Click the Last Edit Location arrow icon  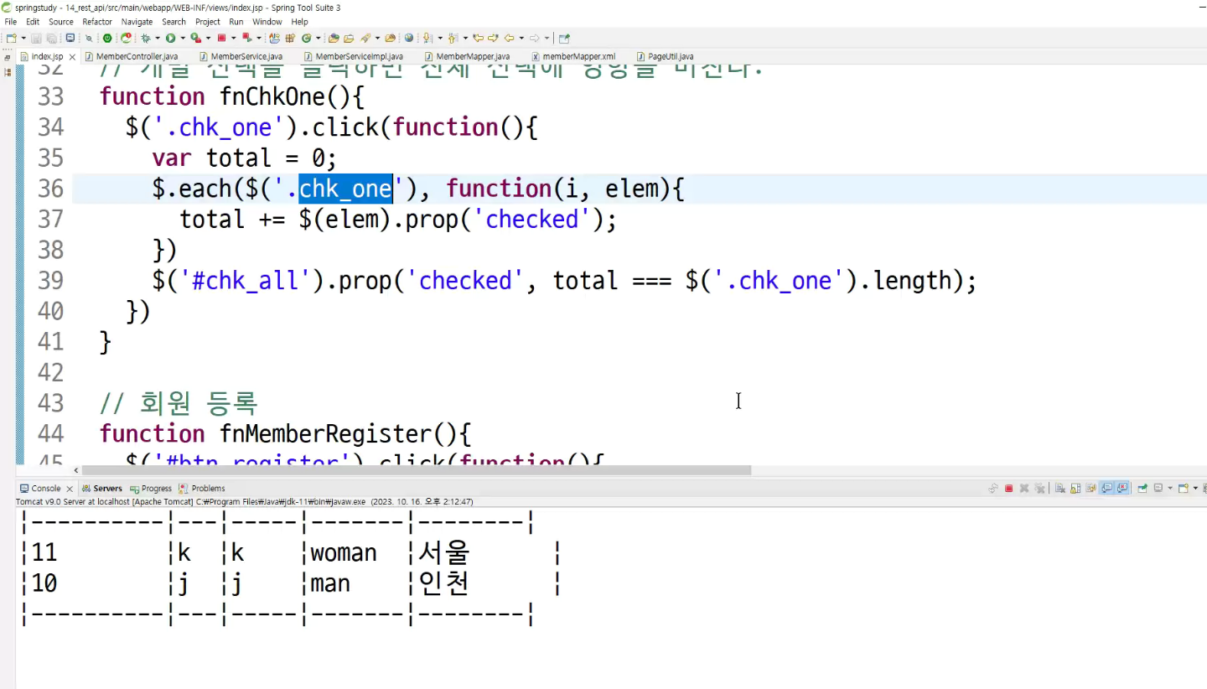click(x=478, y=38)
